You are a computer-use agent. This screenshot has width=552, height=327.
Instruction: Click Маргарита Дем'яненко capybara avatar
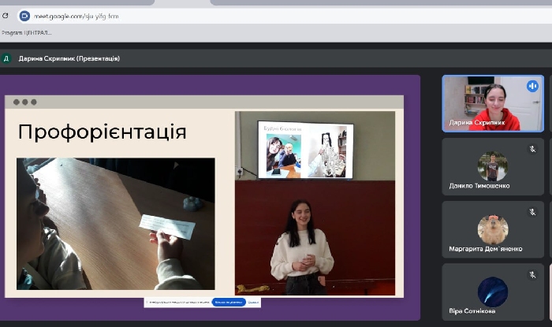coord(492,229)
